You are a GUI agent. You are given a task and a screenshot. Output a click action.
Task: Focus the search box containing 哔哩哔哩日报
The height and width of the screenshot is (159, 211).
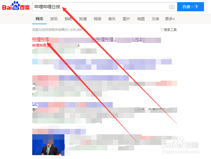(x=105, y=7)
